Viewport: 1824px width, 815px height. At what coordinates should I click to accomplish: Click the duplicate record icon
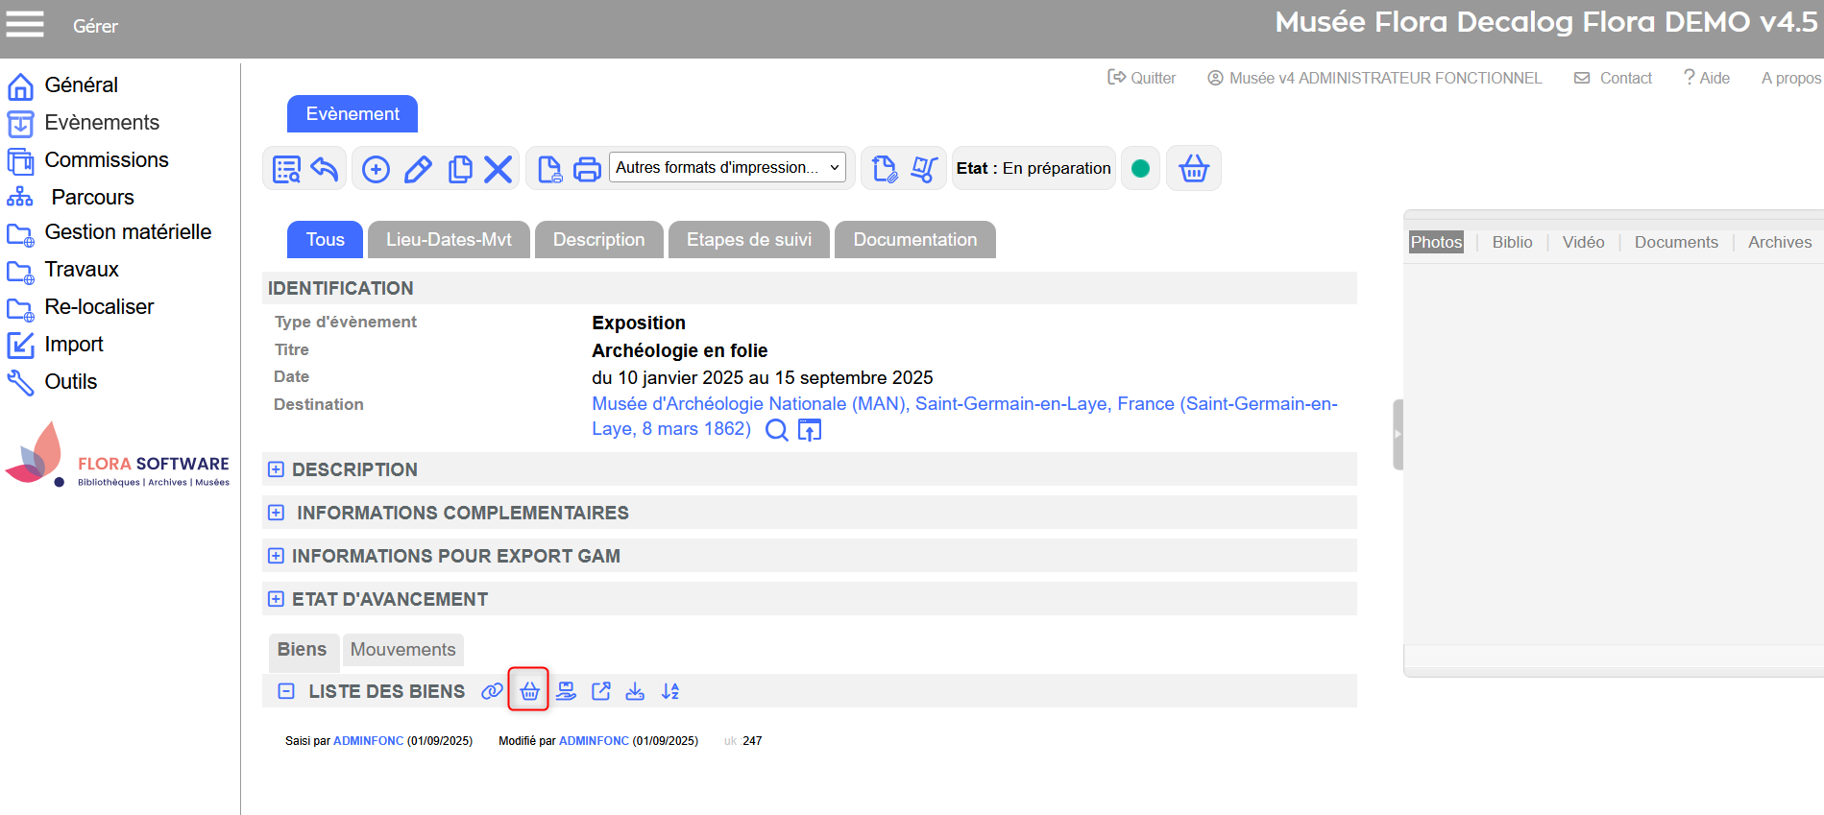[x=460, y=170]
